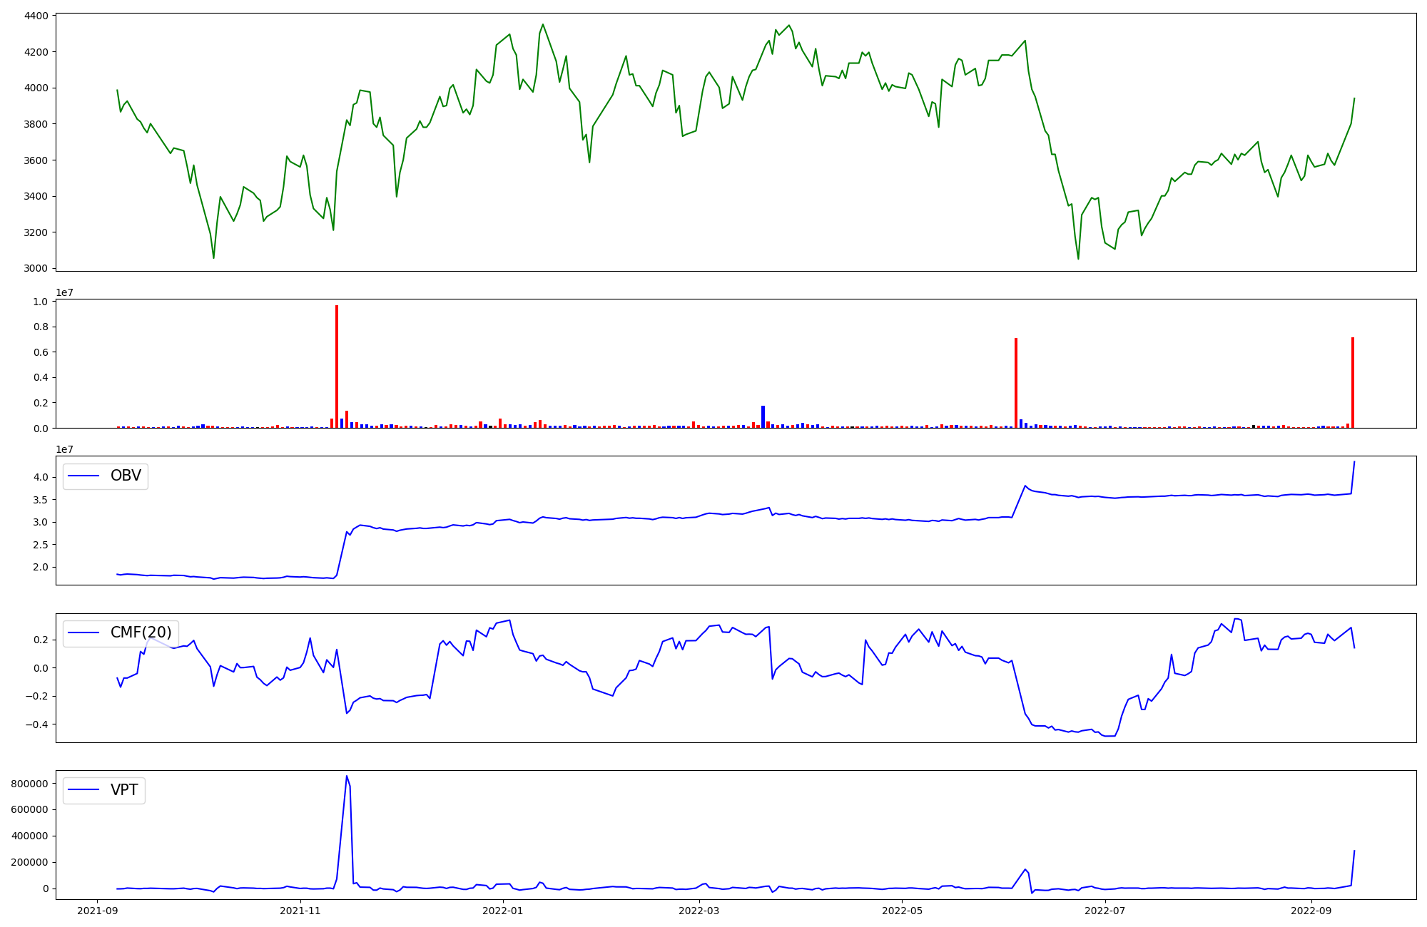Image resolution: width=1427 pixels, height=927 pixels.
Task: Click the tallest red volume bar
Action: (x=337, y=367)
